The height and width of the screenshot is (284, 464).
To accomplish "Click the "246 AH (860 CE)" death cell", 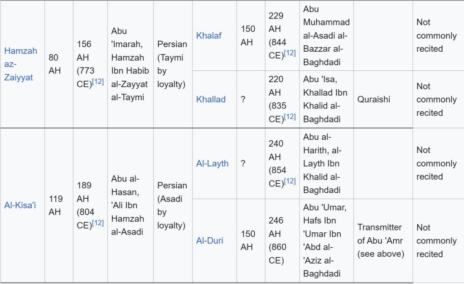I will click(x=277, y=240).
